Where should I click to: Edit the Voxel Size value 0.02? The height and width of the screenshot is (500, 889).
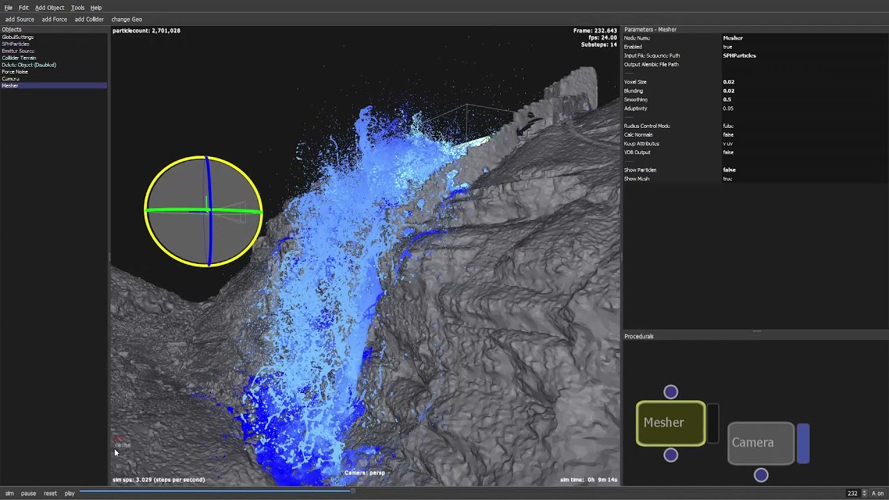click(x=728, y=82)
